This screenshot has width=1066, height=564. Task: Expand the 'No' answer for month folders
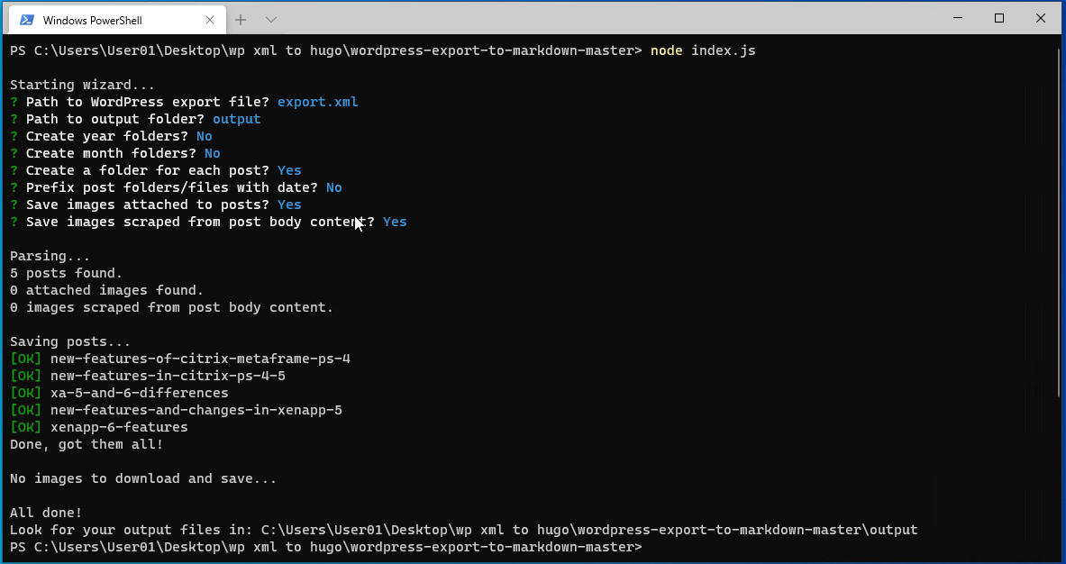[212, 153]
